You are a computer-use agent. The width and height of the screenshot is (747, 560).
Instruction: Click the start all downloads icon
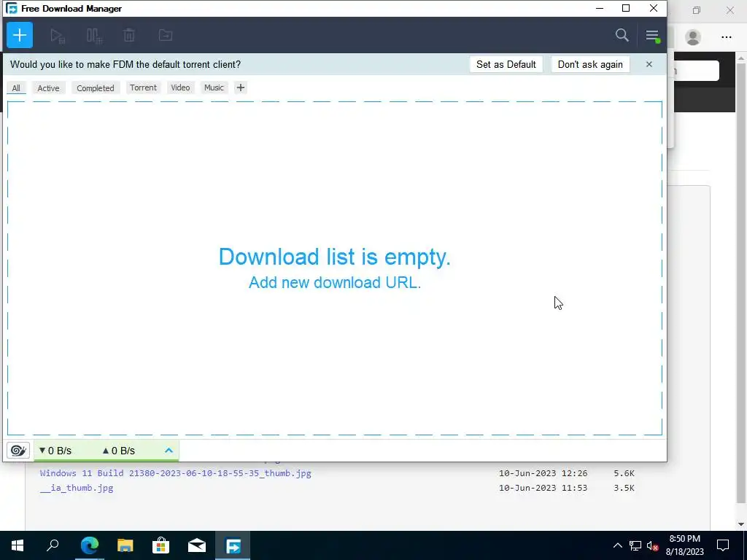(57, 35)
